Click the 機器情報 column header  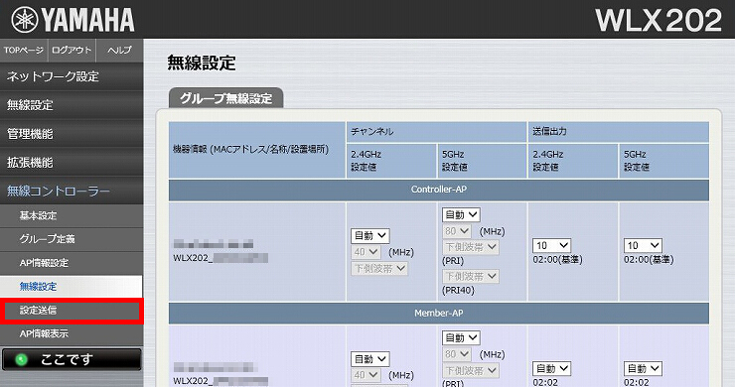[x=257, y=150]
